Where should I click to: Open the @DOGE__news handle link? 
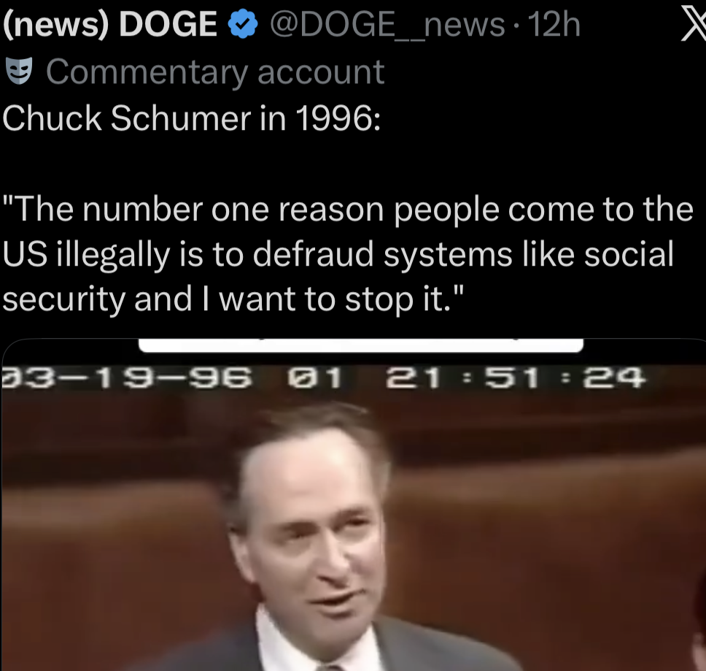point(388,26)
